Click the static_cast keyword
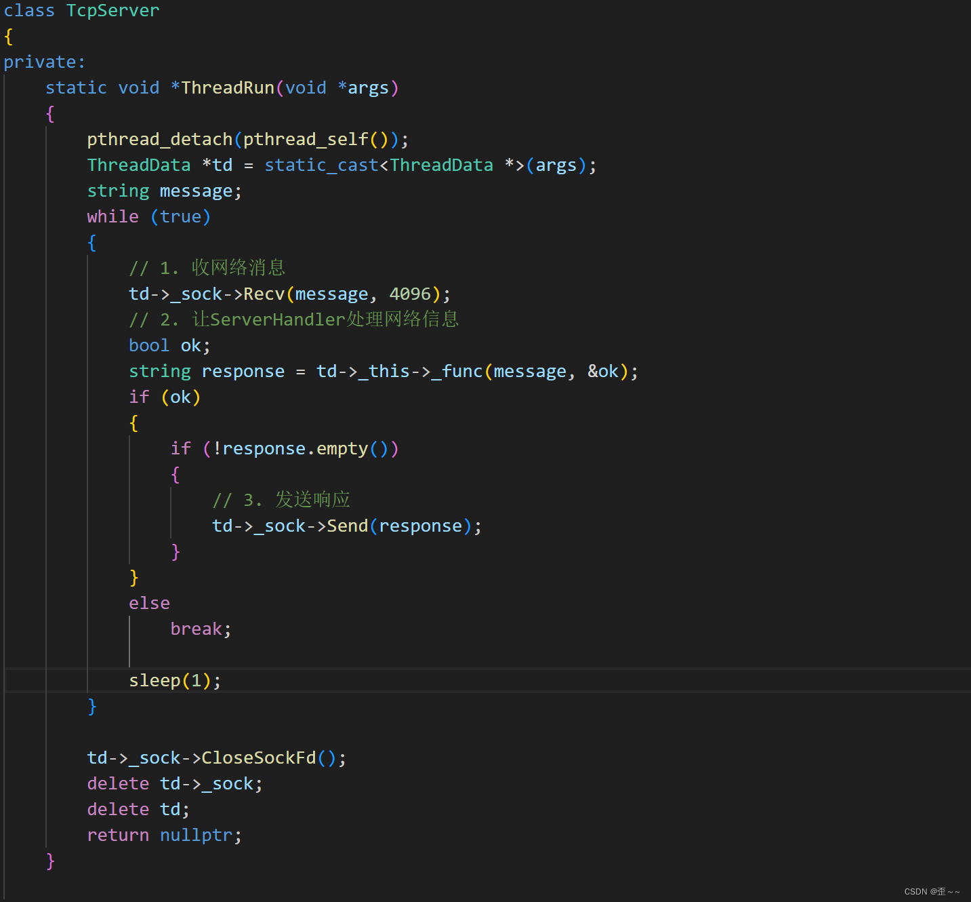 click(x=321, y=165)
